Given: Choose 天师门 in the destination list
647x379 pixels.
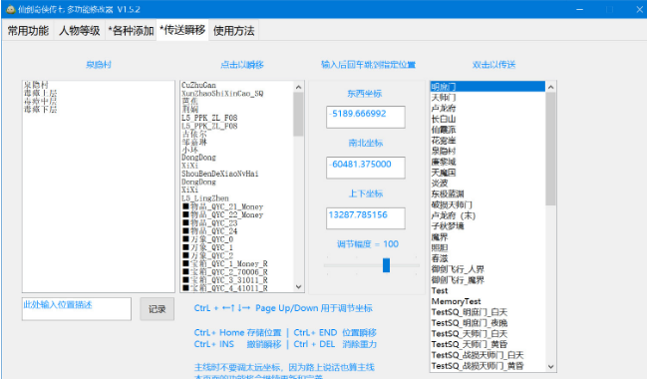Looking at the screenshot, I should [444, 98].
